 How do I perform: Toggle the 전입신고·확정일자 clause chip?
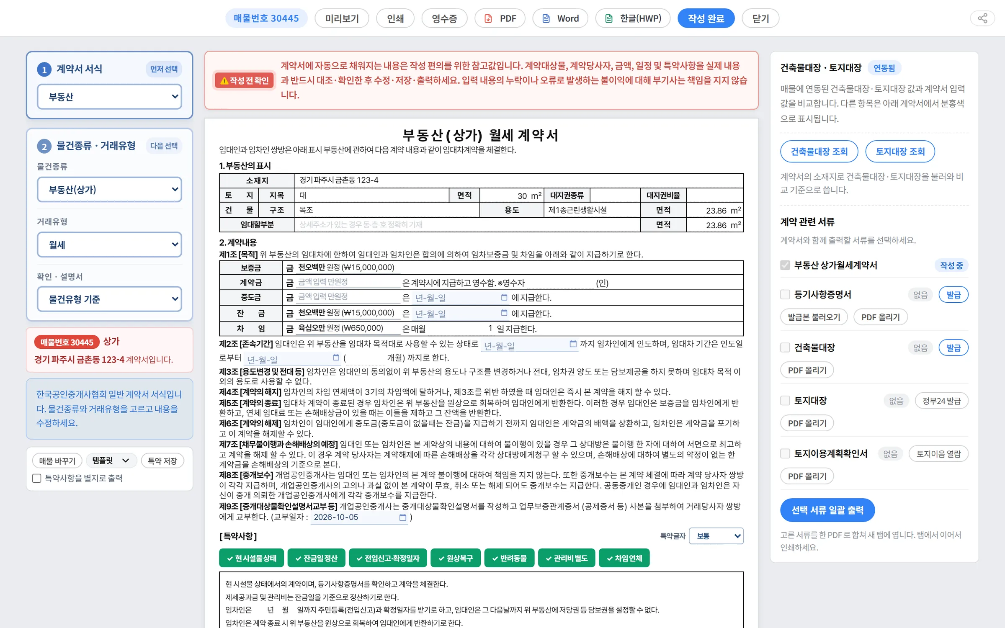[388, 558]
